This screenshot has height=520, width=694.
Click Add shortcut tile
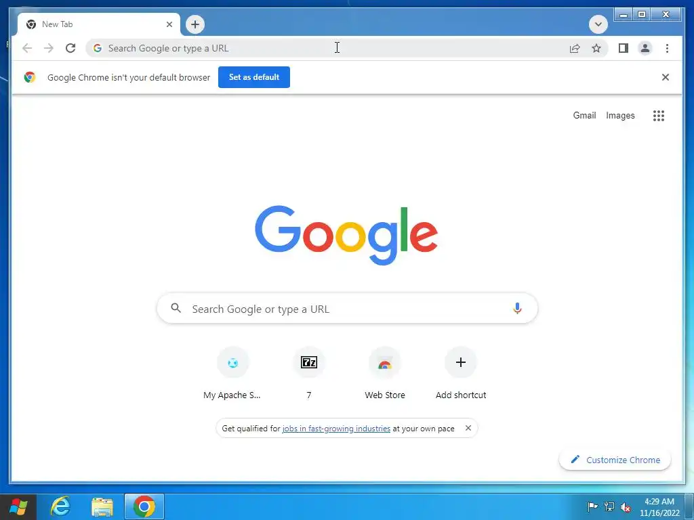coord(461,374)
